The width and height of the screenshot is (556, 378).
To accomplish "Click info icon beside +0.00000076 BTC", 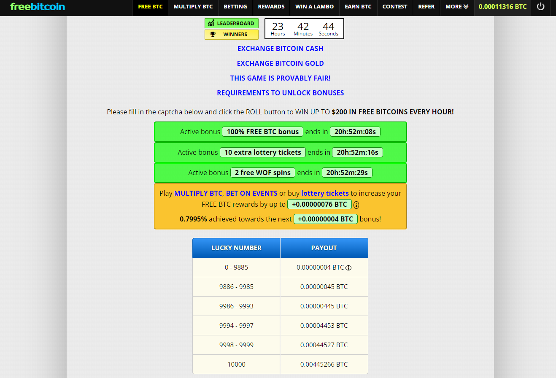I will 356,205.
